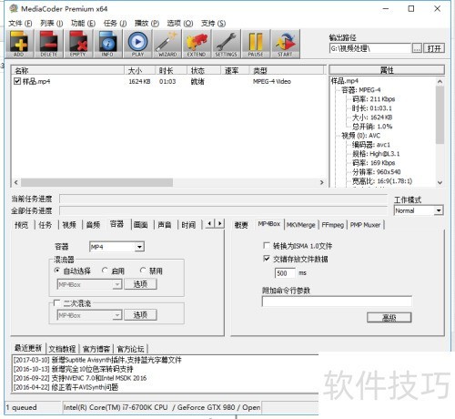The image size is (455, 419).
Task: Switch to the 声音 tab
Action: pyautogui.click(x=165, y=225)
